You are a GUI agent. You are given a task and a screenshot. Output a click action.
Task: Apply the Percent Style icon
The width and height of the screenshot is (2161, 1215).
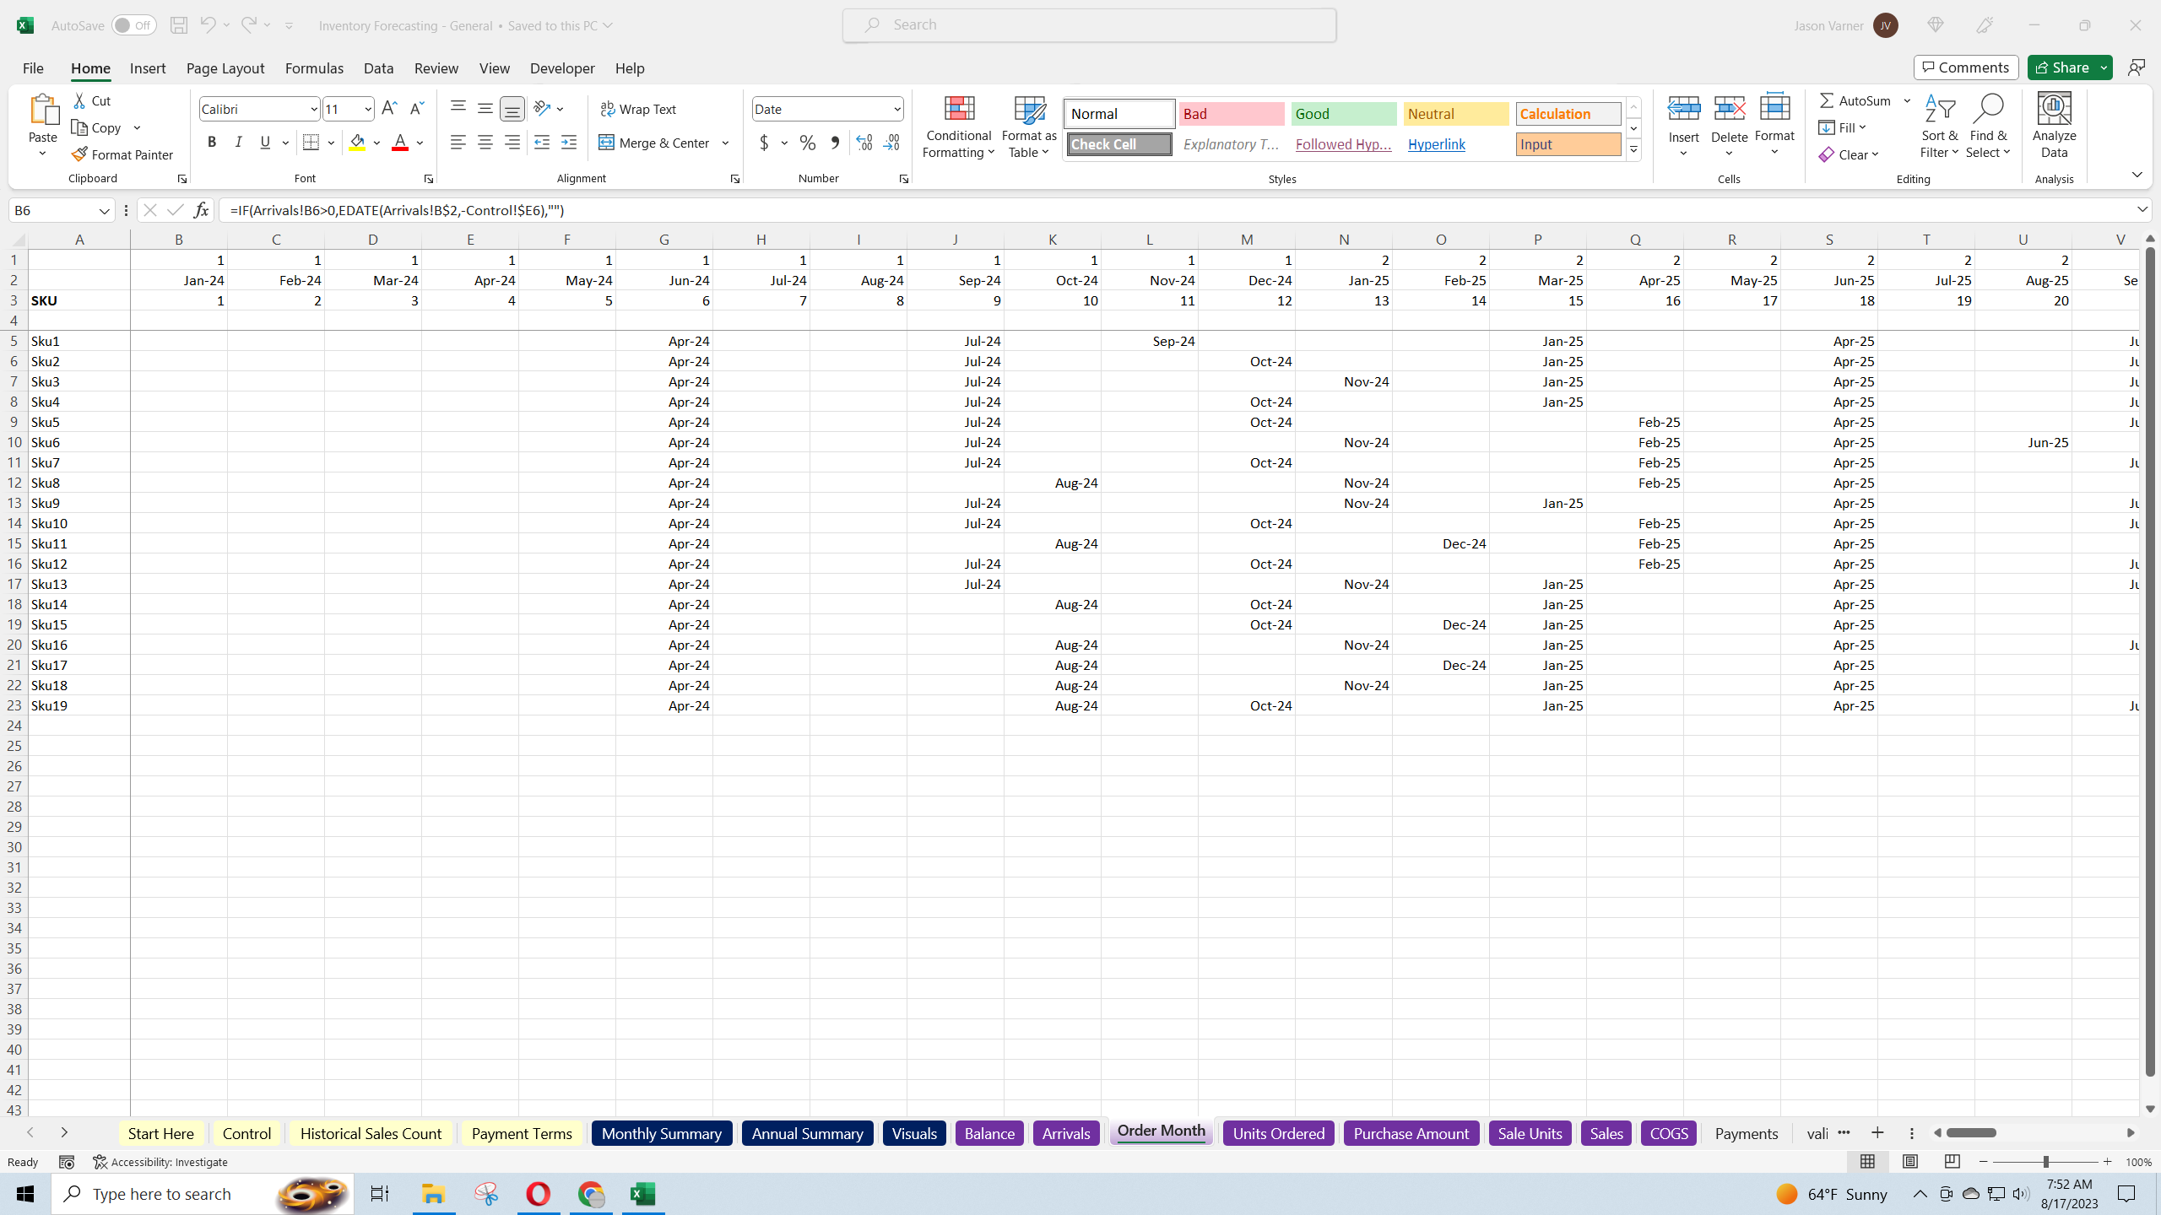[807, 143]
